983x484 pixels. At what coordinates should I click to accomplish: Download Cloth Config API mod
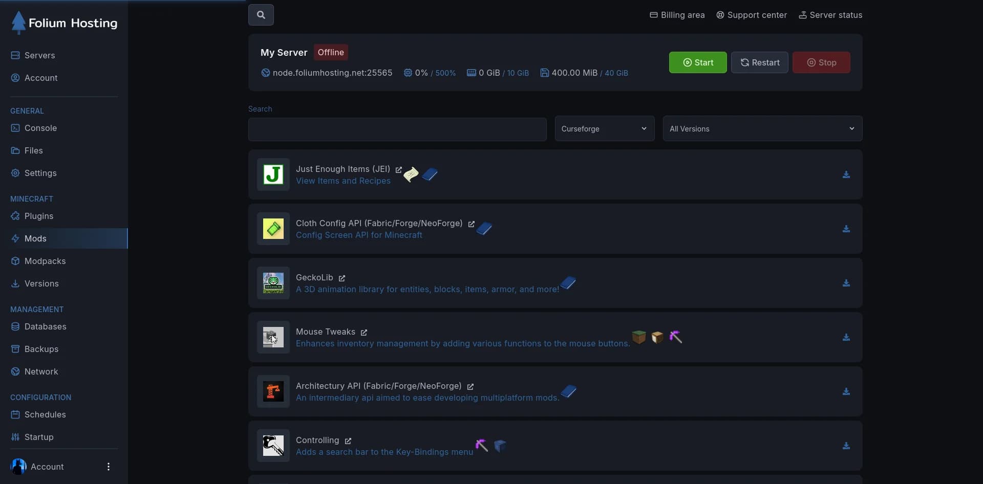tap(846, 229)
